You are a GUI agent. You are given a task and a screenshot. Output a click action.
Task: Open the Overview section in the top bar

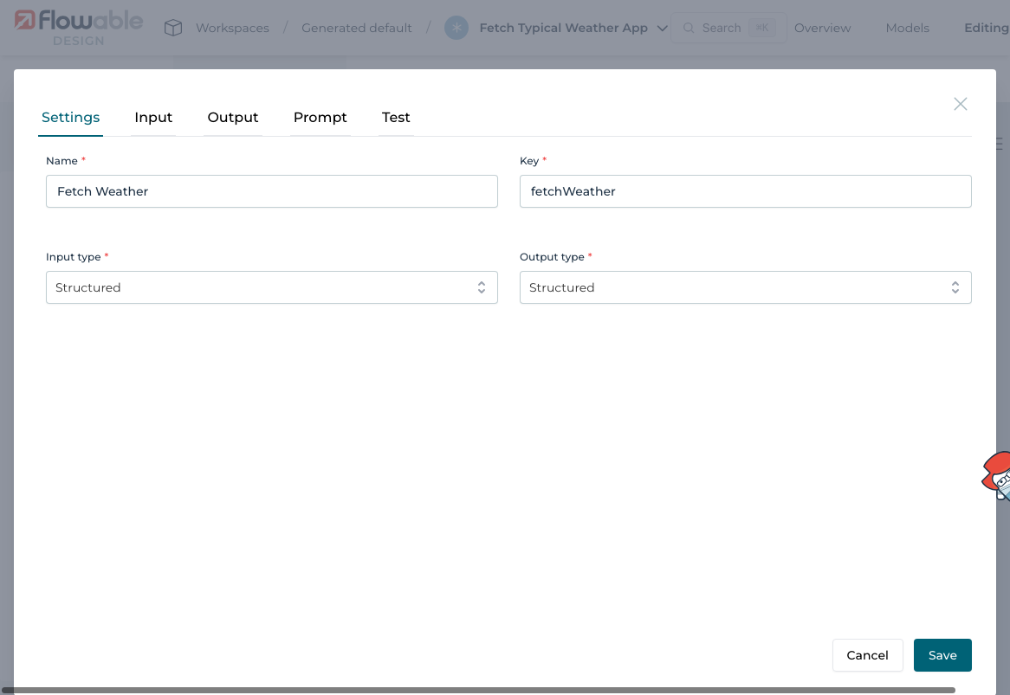(822, 27)
